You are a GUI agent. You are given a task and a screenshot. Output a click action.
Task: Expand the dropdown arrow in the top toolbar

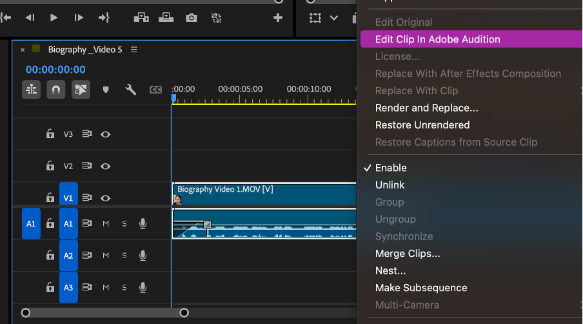(x=334, y=18)
